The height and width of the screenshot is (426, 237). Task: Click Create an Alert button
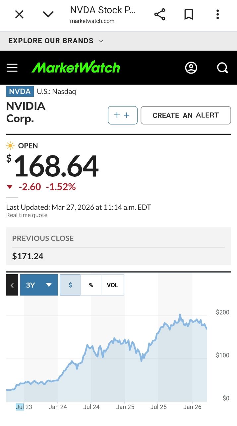tap(186, 115)
